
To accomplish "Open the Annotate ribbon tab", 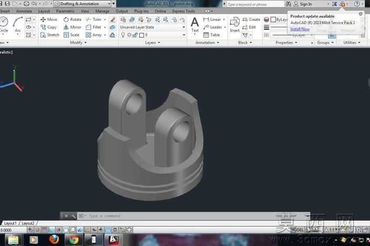I will [24, 11].
